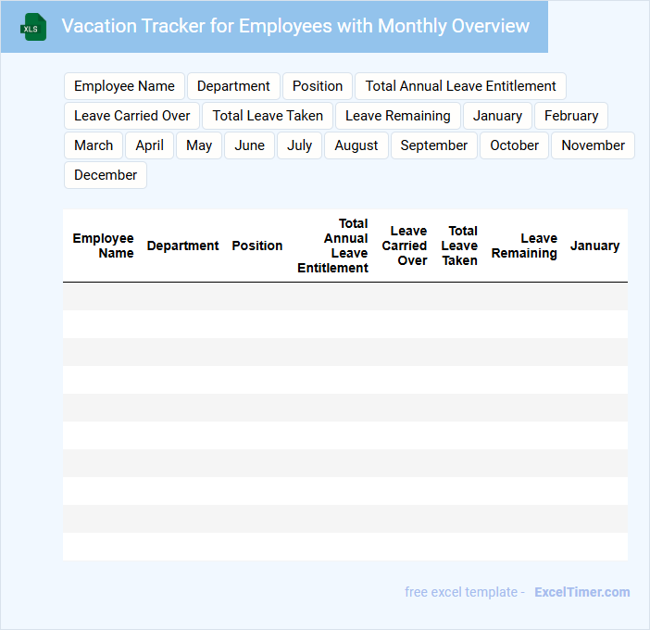Image resolution: width=650 pixels, height=630 pixels.
Task: Click the Employee Name column header
Action: pyautogui.click(x=103, y=246)
